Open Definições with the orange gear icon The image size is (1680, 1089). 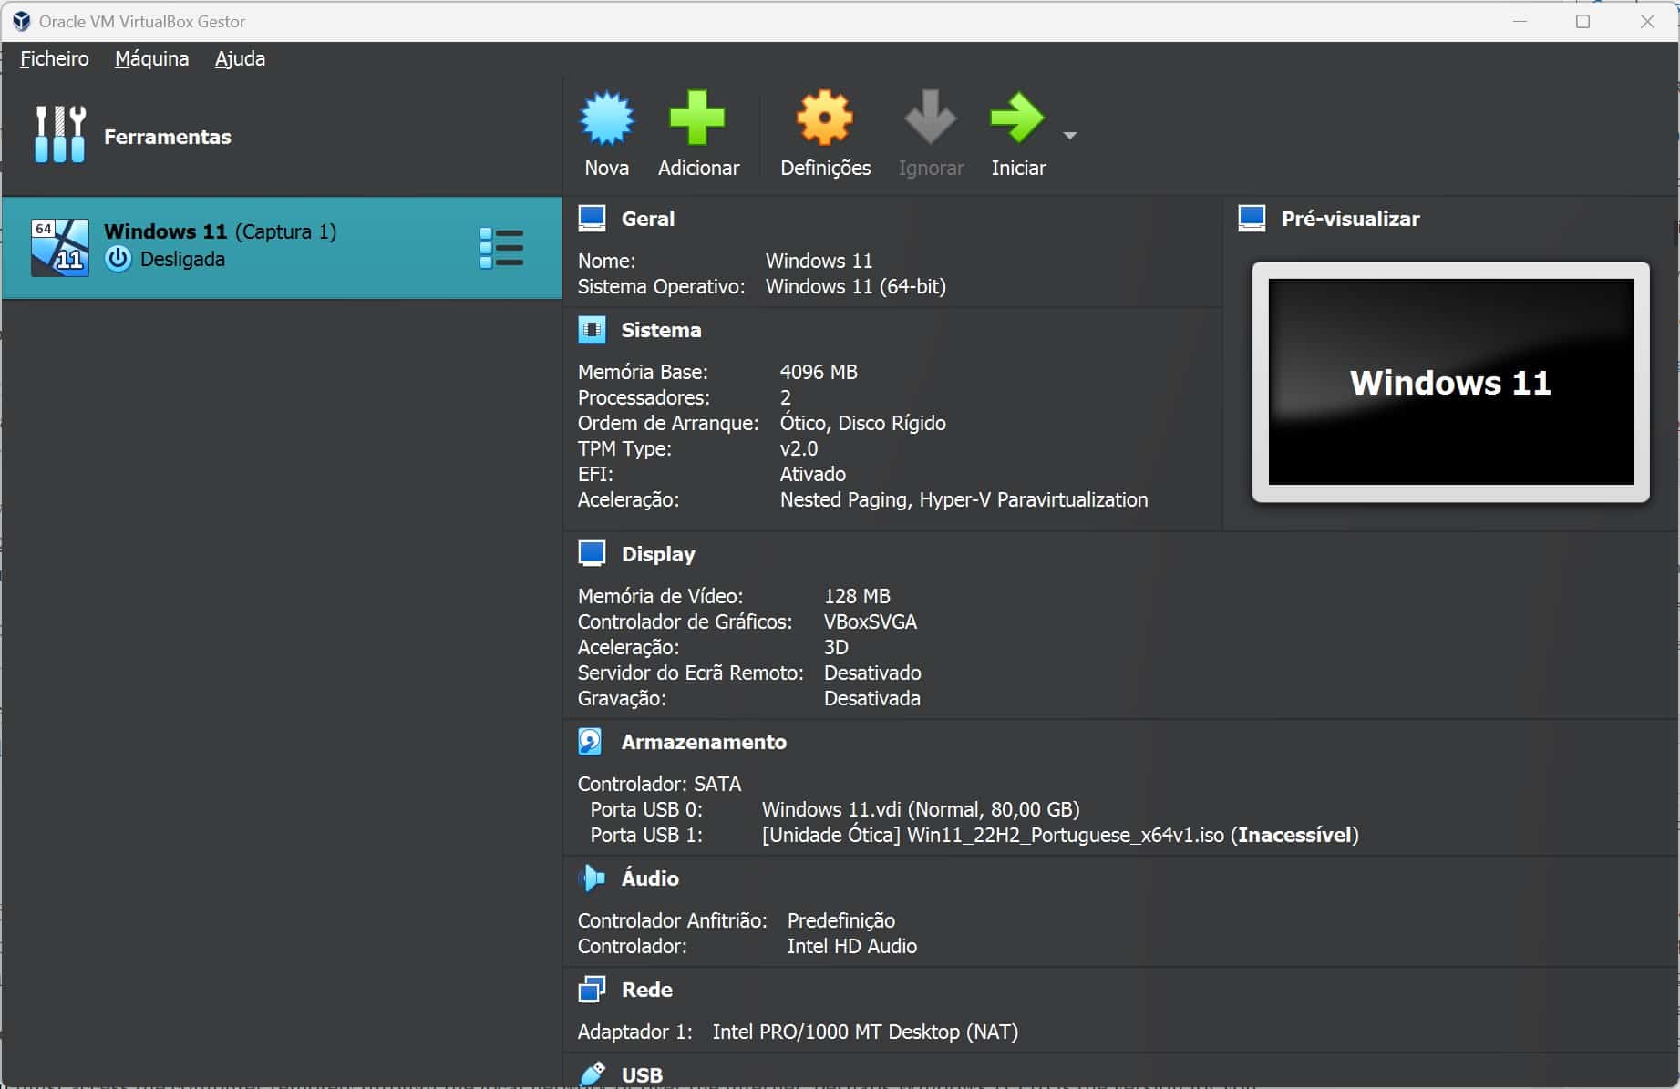(825, 119)
